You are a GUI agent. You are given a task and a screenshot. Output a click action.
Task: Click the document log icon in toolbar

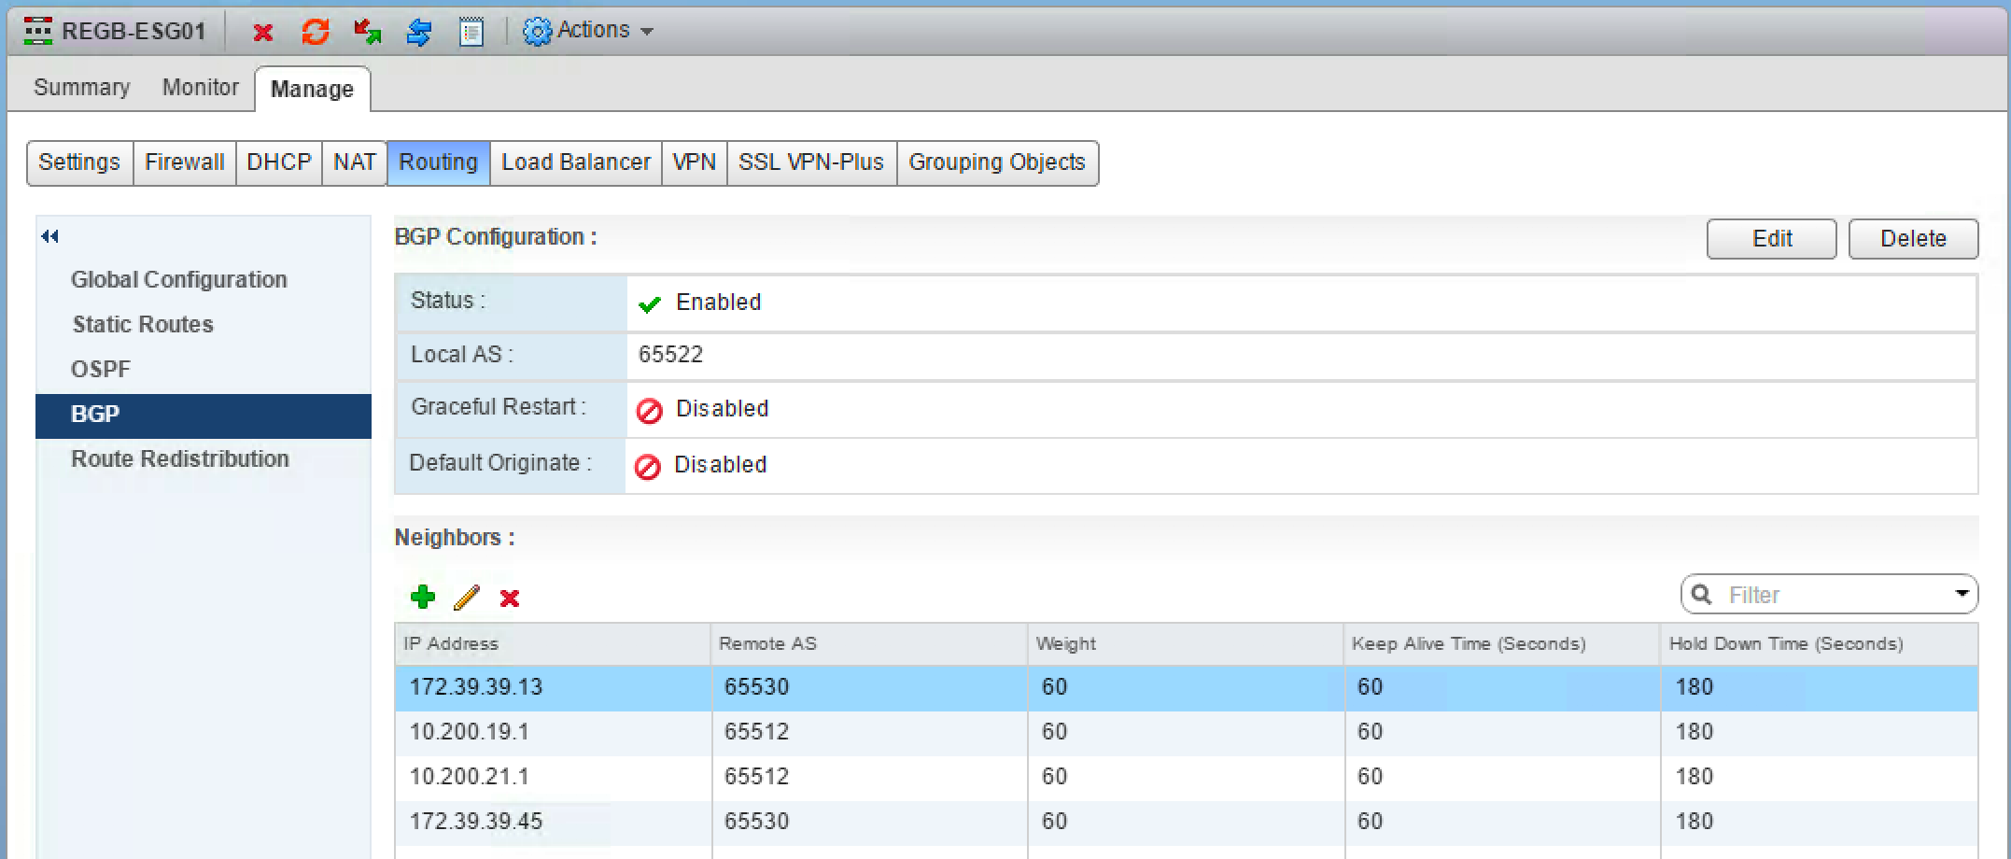471,33
